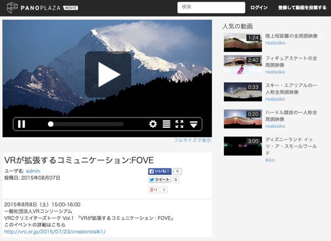Click the Facebook like count bubble
The image size is (331, 241).
click(177, 172)
